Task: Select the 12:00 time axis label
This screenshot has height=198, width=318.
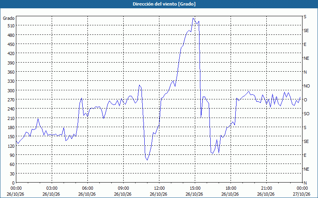Action: point(159,188)
